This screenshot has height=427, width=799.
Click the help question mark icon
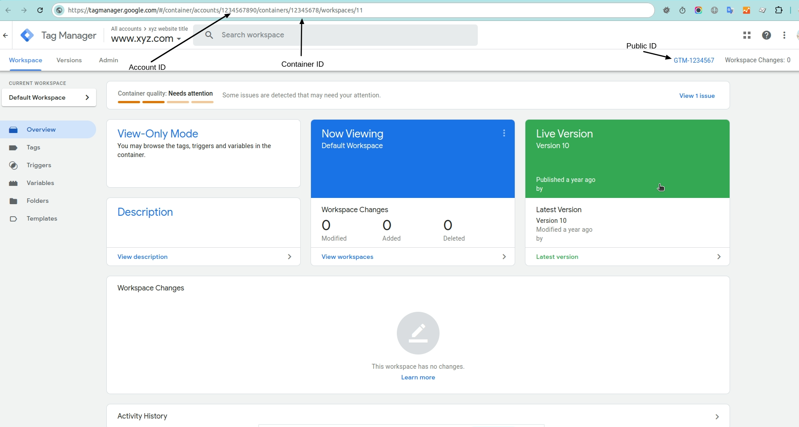[x=766, y=35]
